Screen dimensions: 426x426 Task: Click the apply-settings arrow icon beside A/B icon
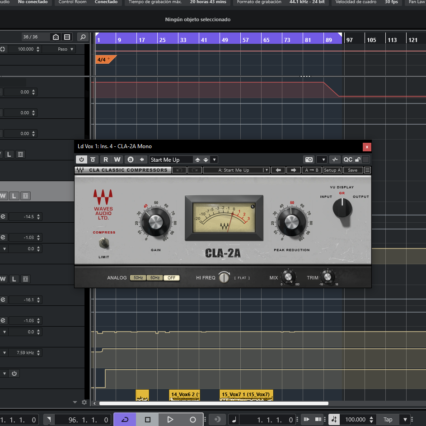(x=142, y=159)
